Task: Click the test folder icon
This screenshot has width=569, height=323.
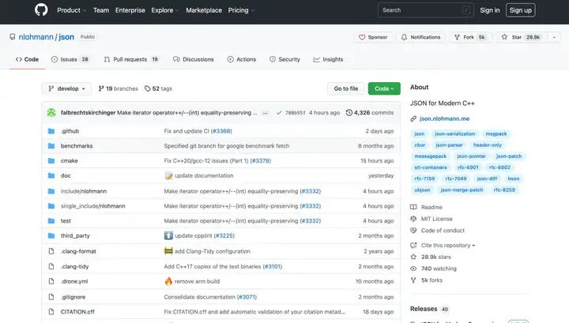Action: [x=51, y=221]
